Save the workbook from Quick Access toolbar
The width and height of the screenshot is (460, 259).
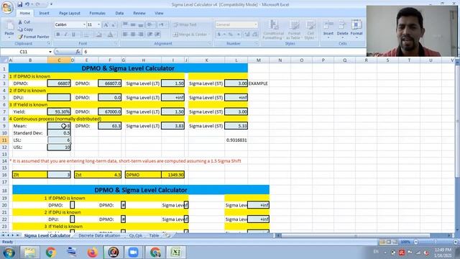pyautogui.click(x=19, y=4)
